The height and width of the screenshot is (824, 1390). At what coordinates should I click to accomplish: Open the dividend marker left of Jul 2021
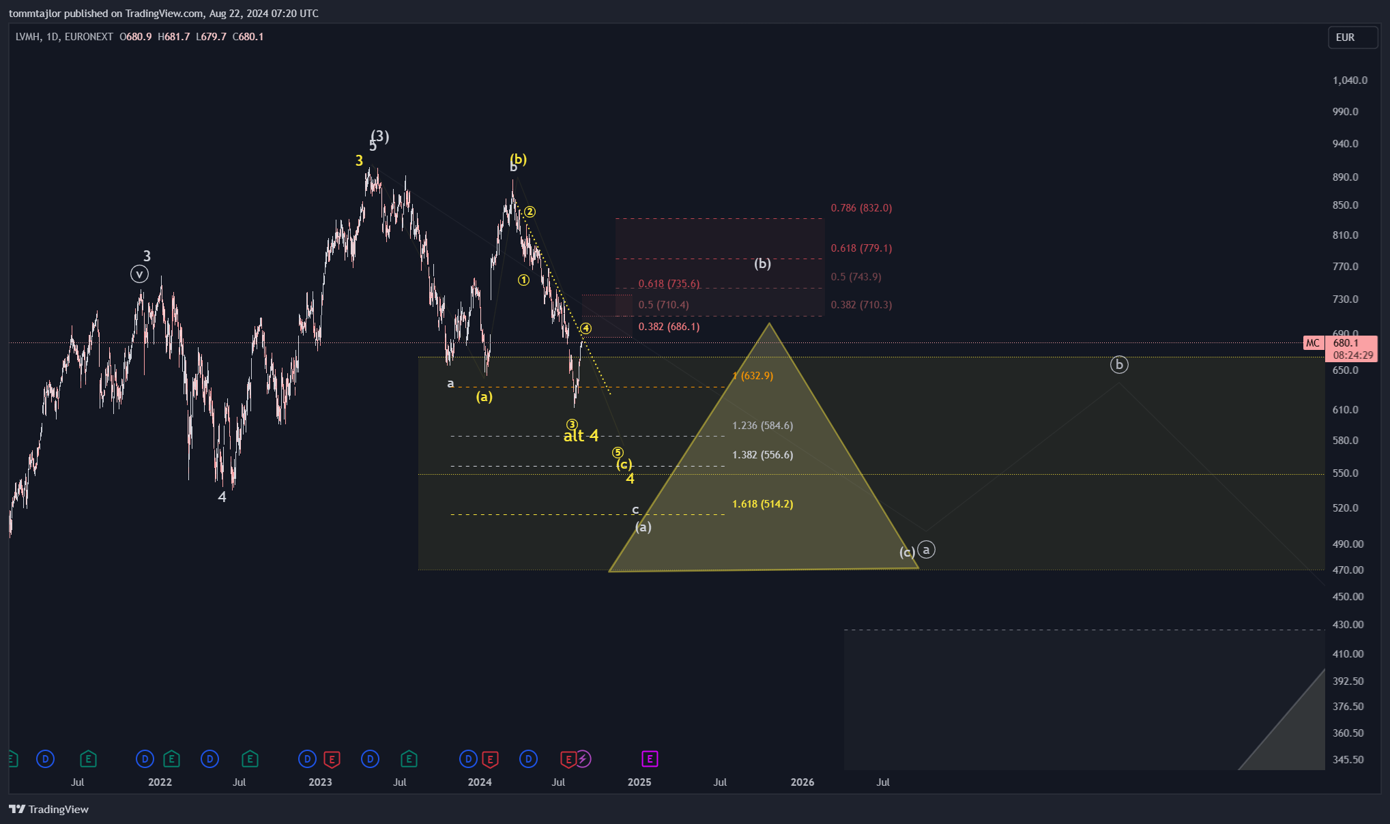(x=45, y=759)
